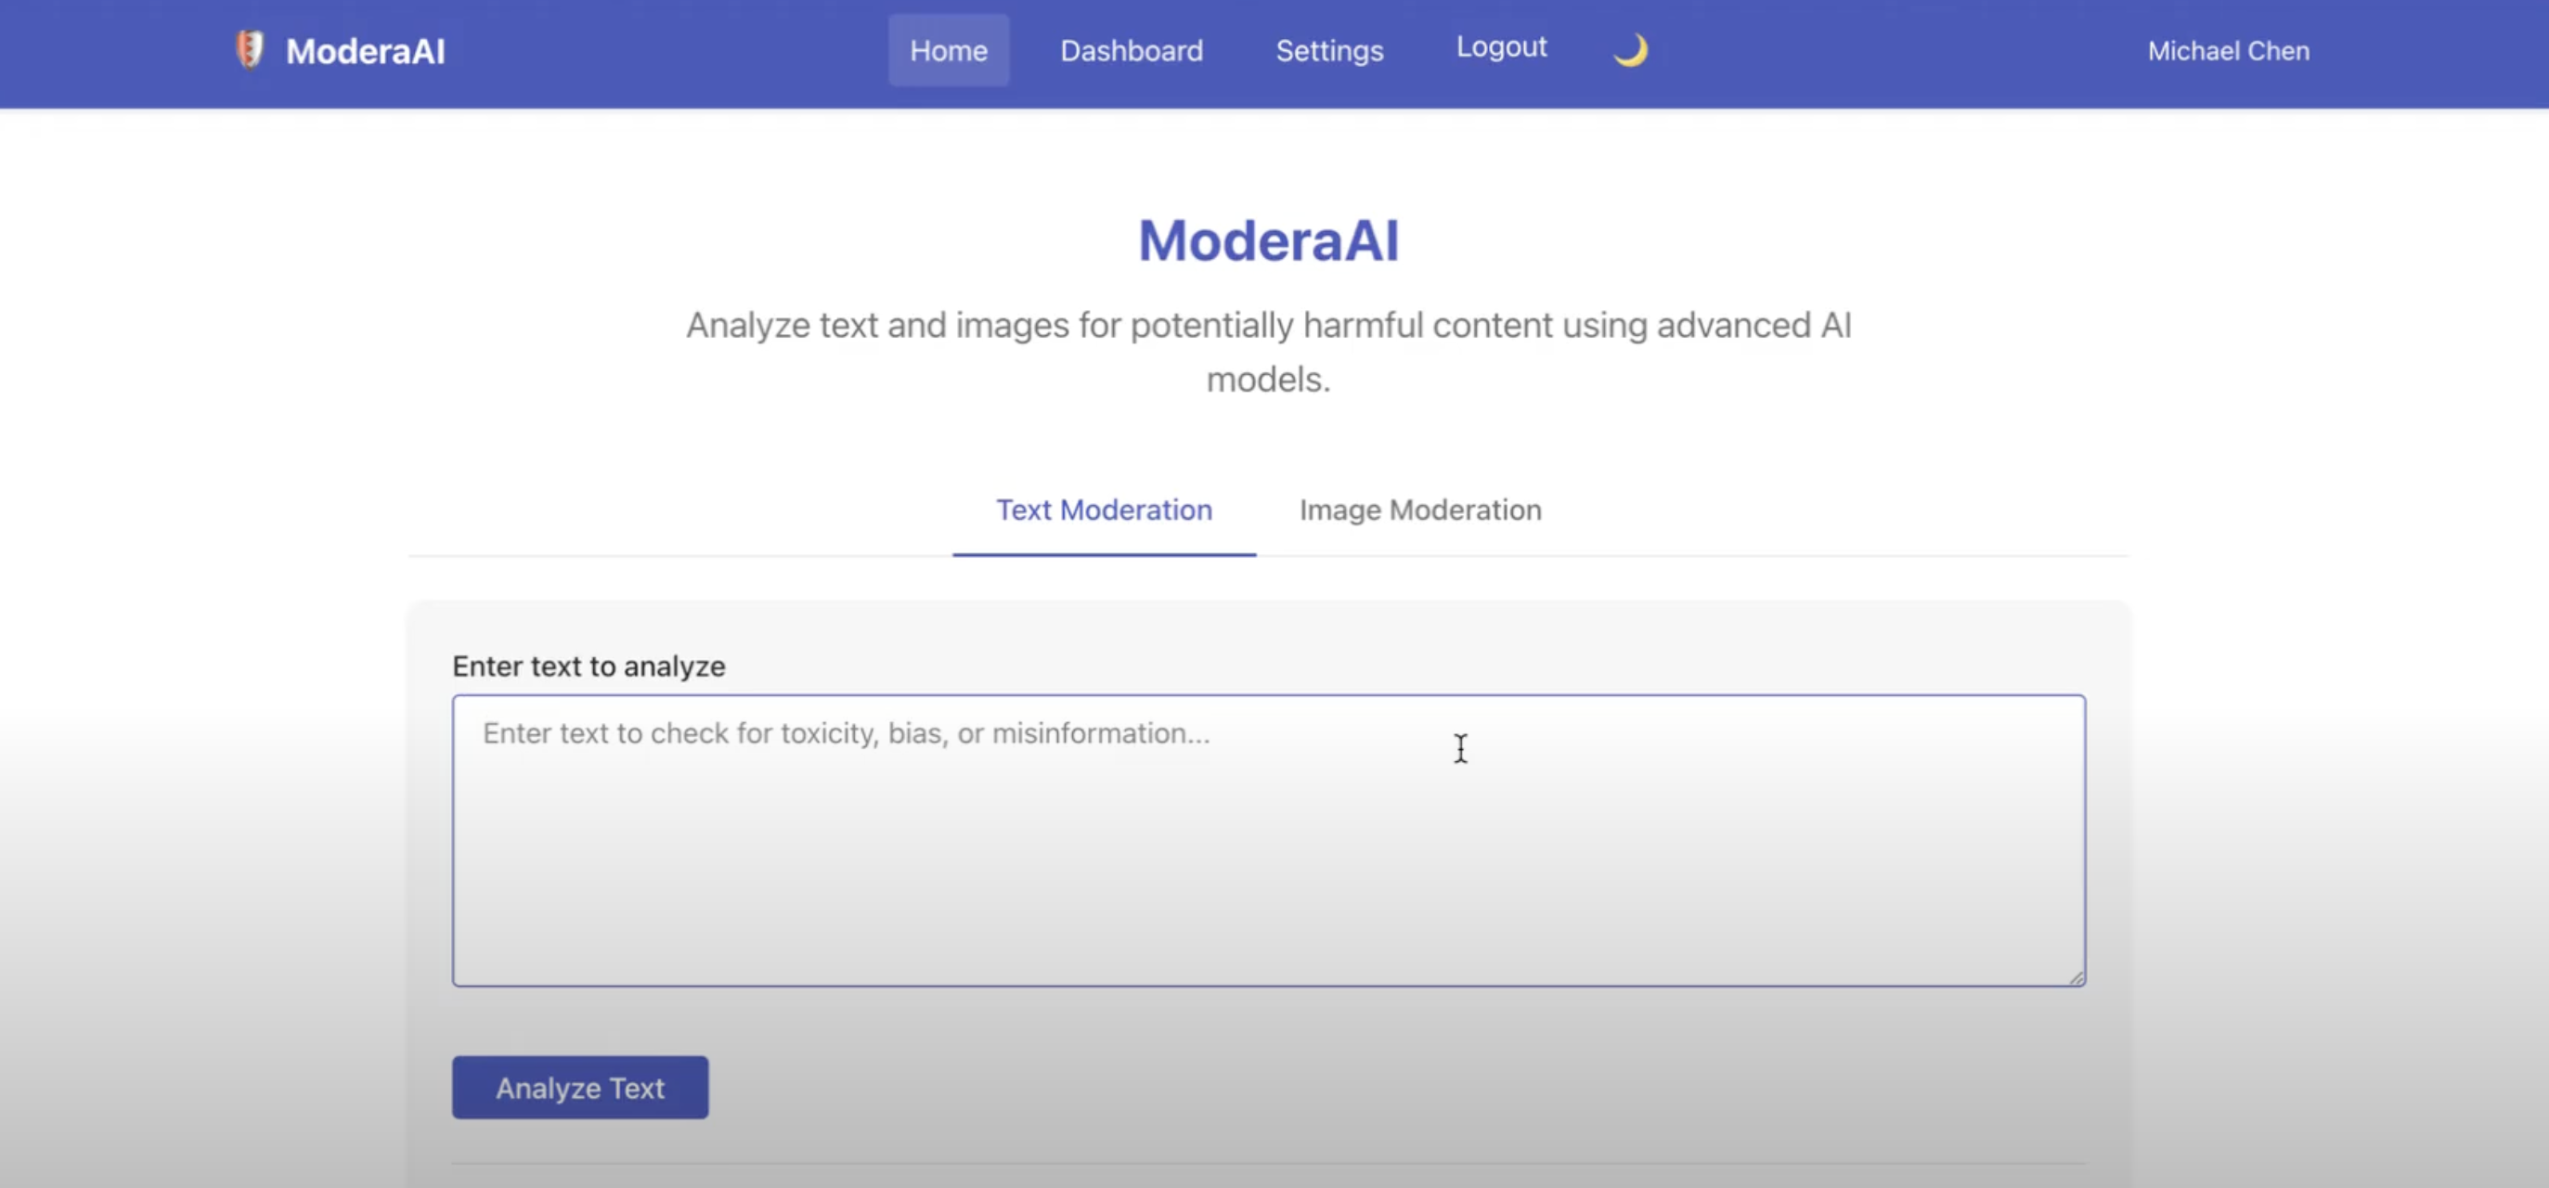Click the Enter text to analyze label
Viewport: 2549px width, 1188px height.
coord(589,665)
